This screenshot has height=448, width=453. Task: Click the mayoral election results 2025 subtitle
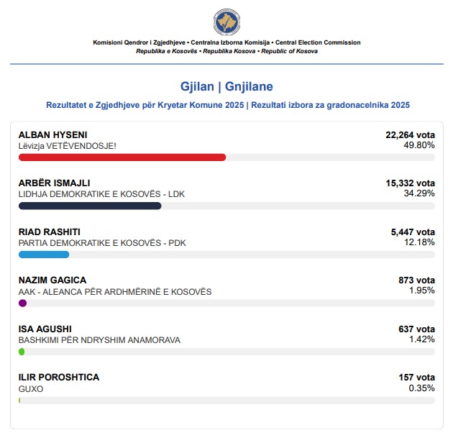click(x=227, y=105)
